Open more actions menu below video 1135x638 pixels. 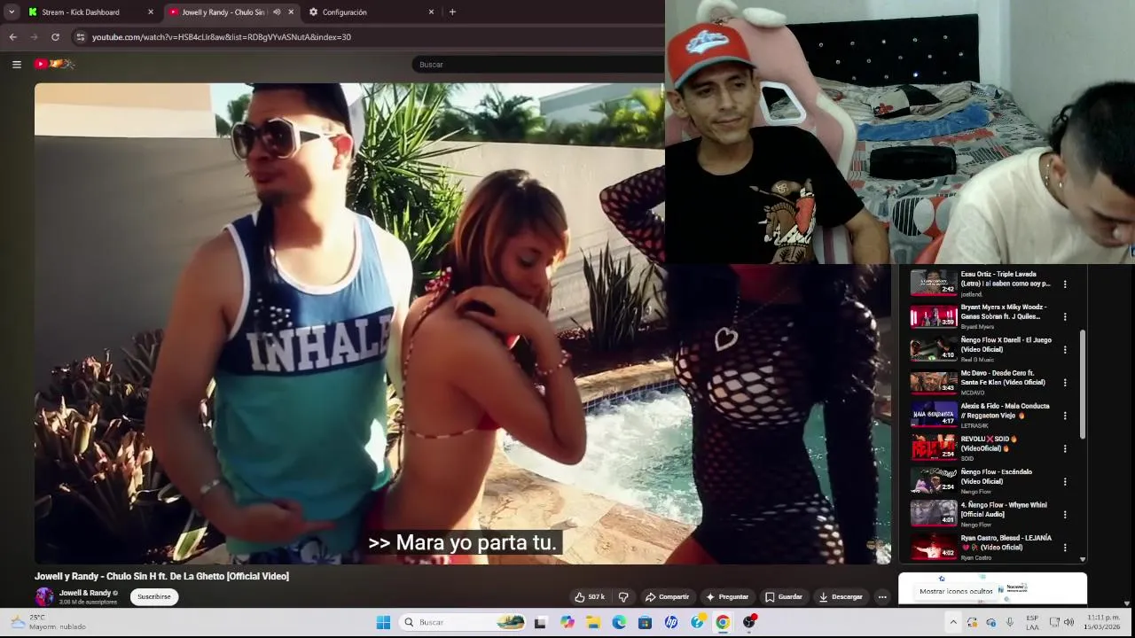point(882,597)
